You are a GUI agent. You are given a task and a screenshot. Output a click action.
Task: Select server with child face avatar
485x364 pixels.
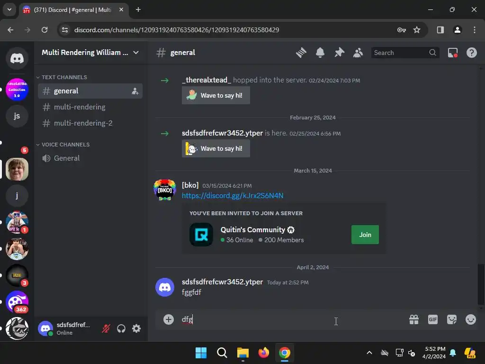(17, 169)
